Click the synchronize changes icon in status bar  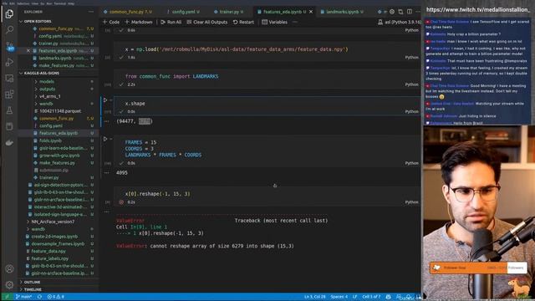[39, 297]
